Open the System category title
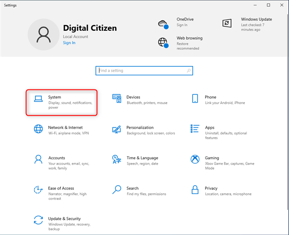Image resolution: width=289 pixels, height=235 pixels. (x=54, y=97)
